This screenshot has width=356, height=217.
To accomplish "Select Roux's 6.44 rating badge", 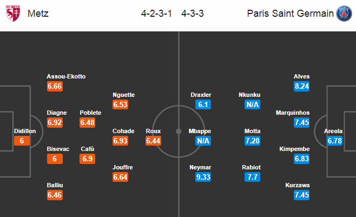I will 154,141.
